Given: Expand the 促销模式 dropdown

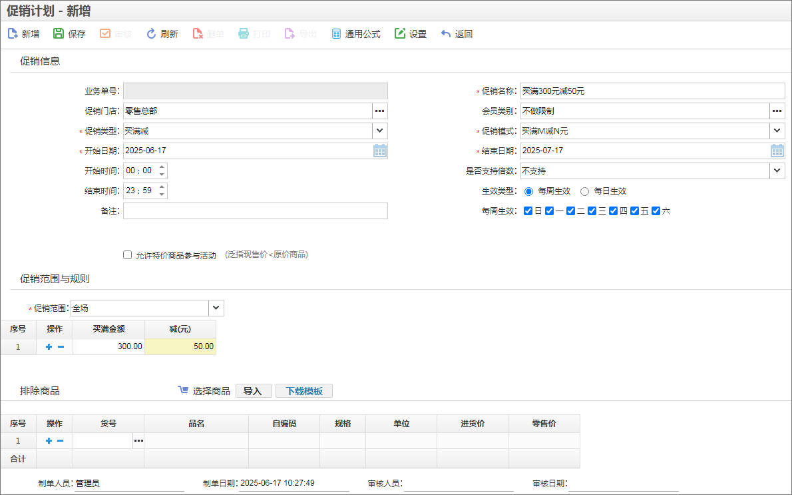Looking at the screenshot, I should (x=777, y=131).
